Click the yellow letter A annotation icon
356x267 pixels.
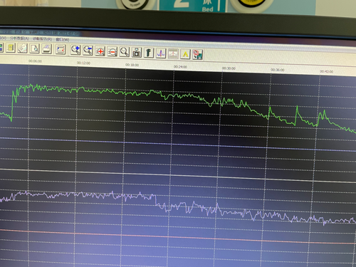point(185,54)
